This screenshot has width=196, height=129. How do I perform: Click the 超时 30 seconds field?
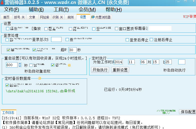[73, 50]
